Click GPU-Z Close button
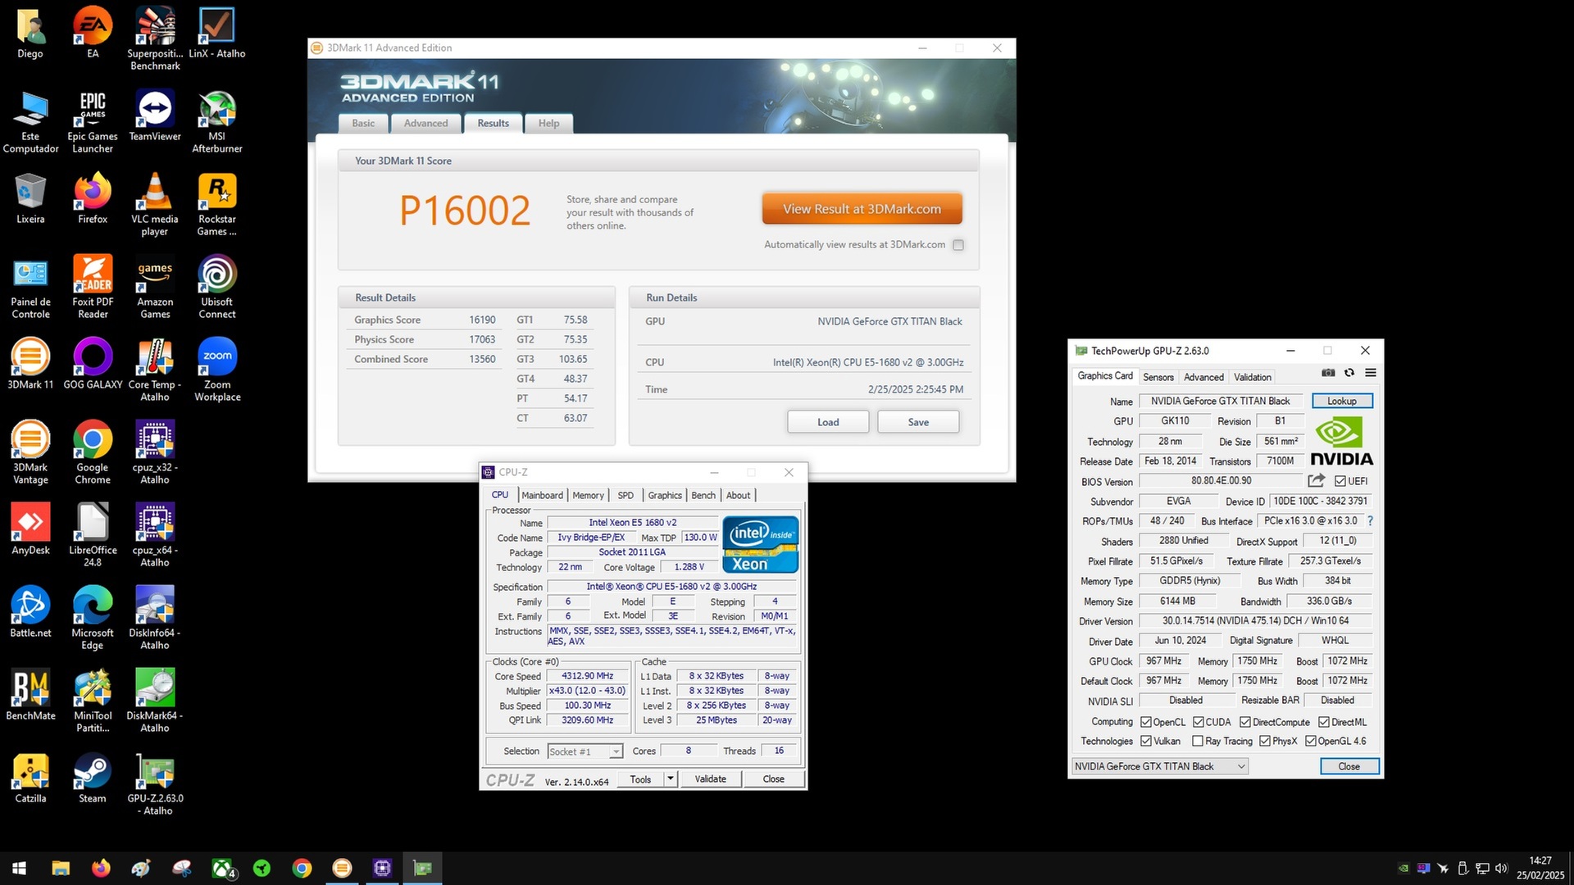 click(x=1349, y=766)
